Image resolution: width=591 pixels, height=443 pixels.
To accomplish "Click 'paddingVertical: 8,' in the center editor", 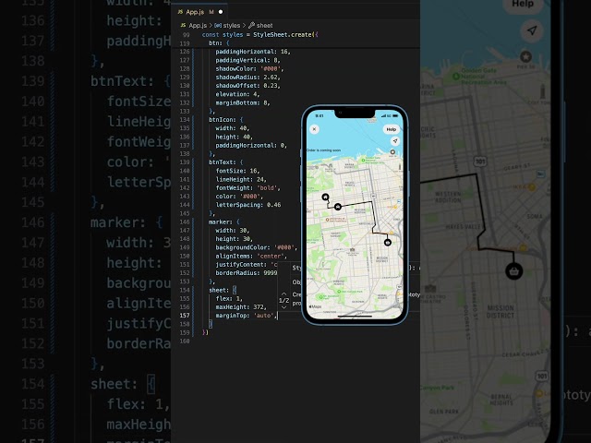I will [x=247, y=60].
